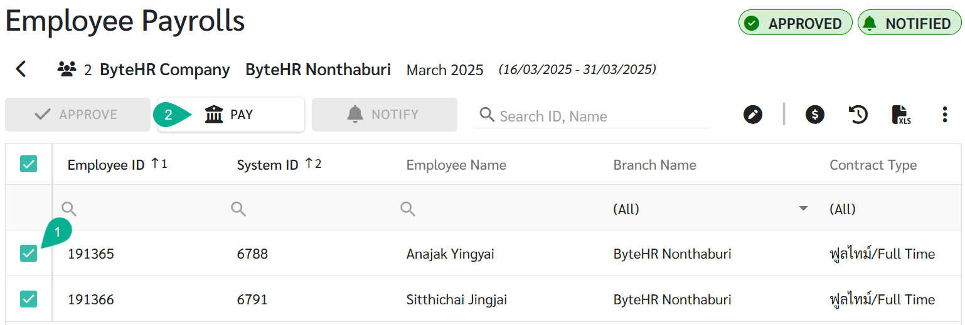
Task: Click the Search ID, Name field
Action: (x=596, y=116)
